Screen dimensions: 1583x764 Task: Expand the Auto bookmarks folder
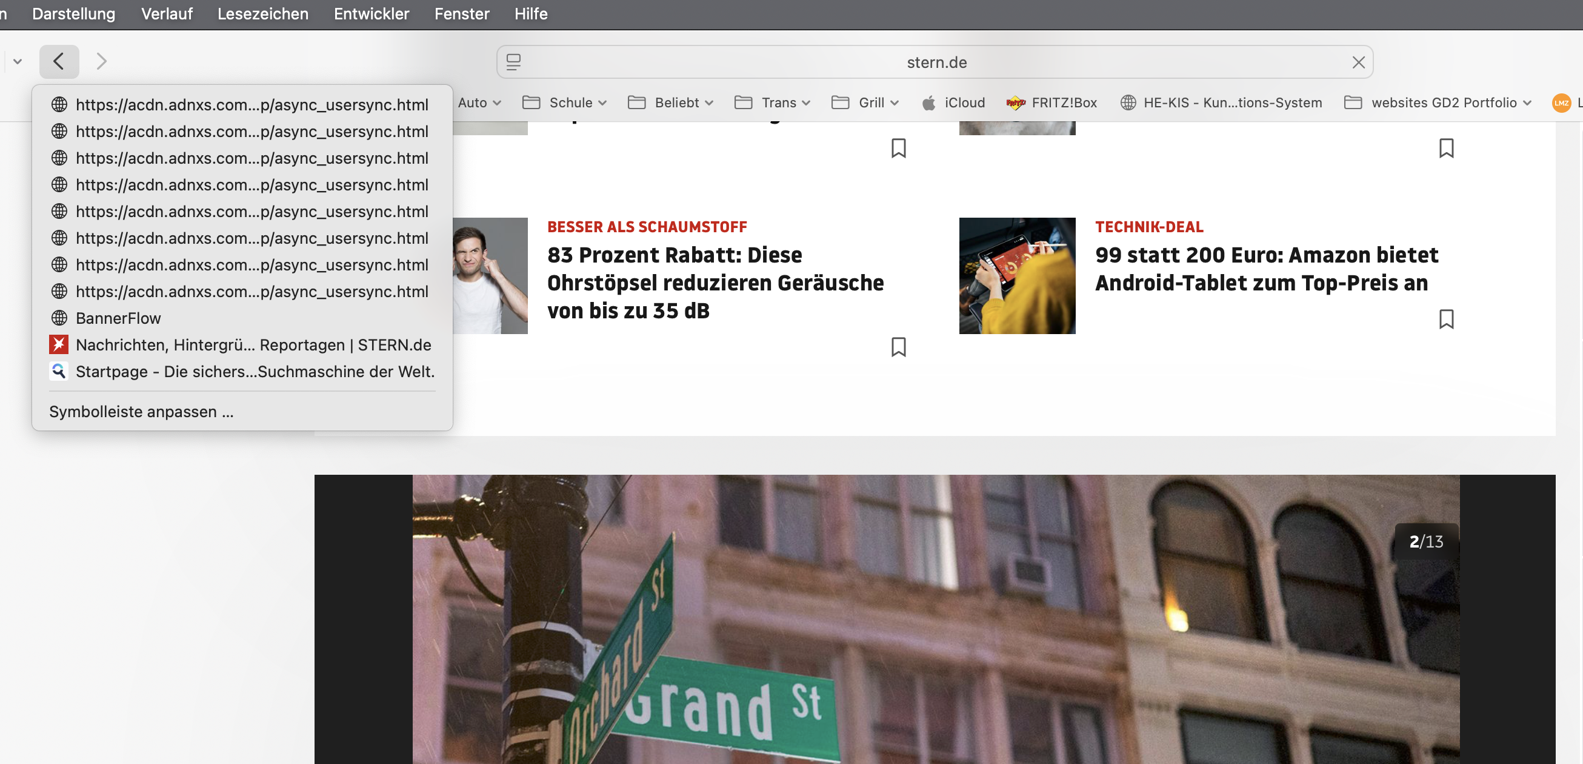coord(479,102)
